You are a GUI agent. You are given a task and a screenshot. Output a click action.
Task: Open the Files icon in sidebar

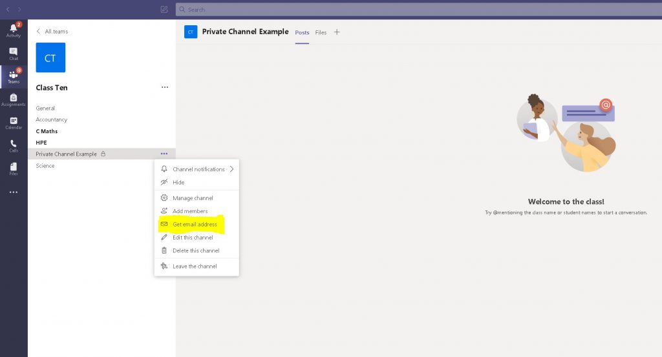[14, 168]
